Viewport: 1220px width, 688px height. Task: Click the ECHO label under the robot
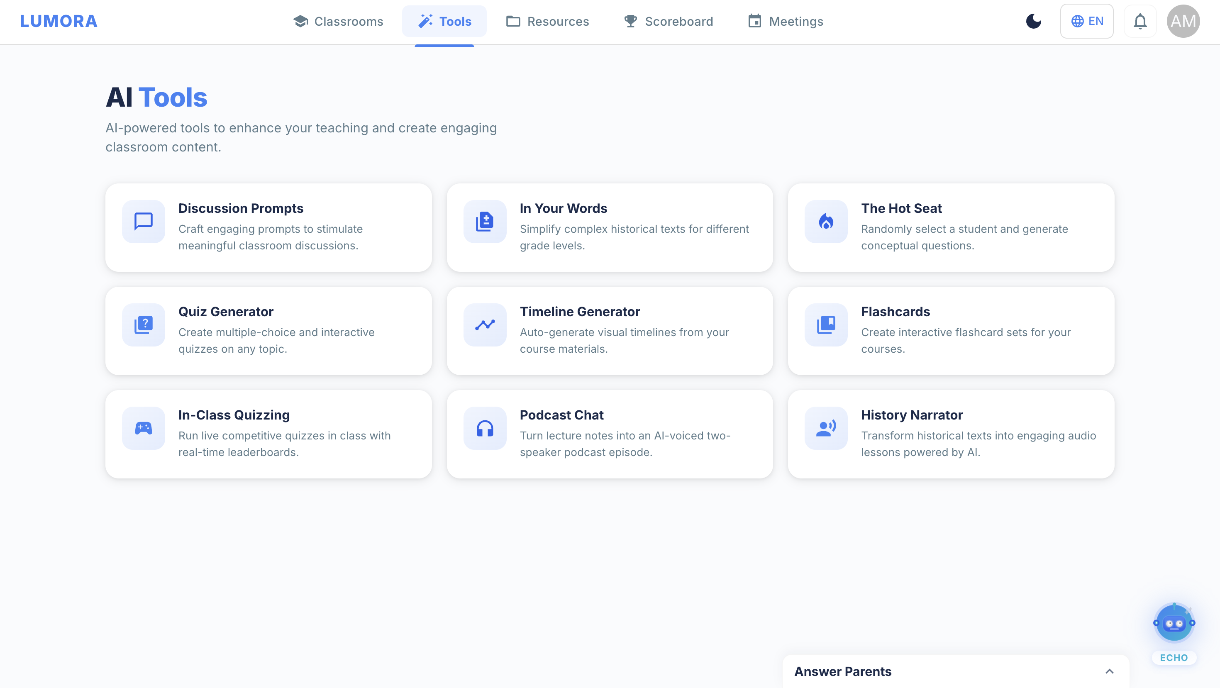click(x=1174, y=658)
